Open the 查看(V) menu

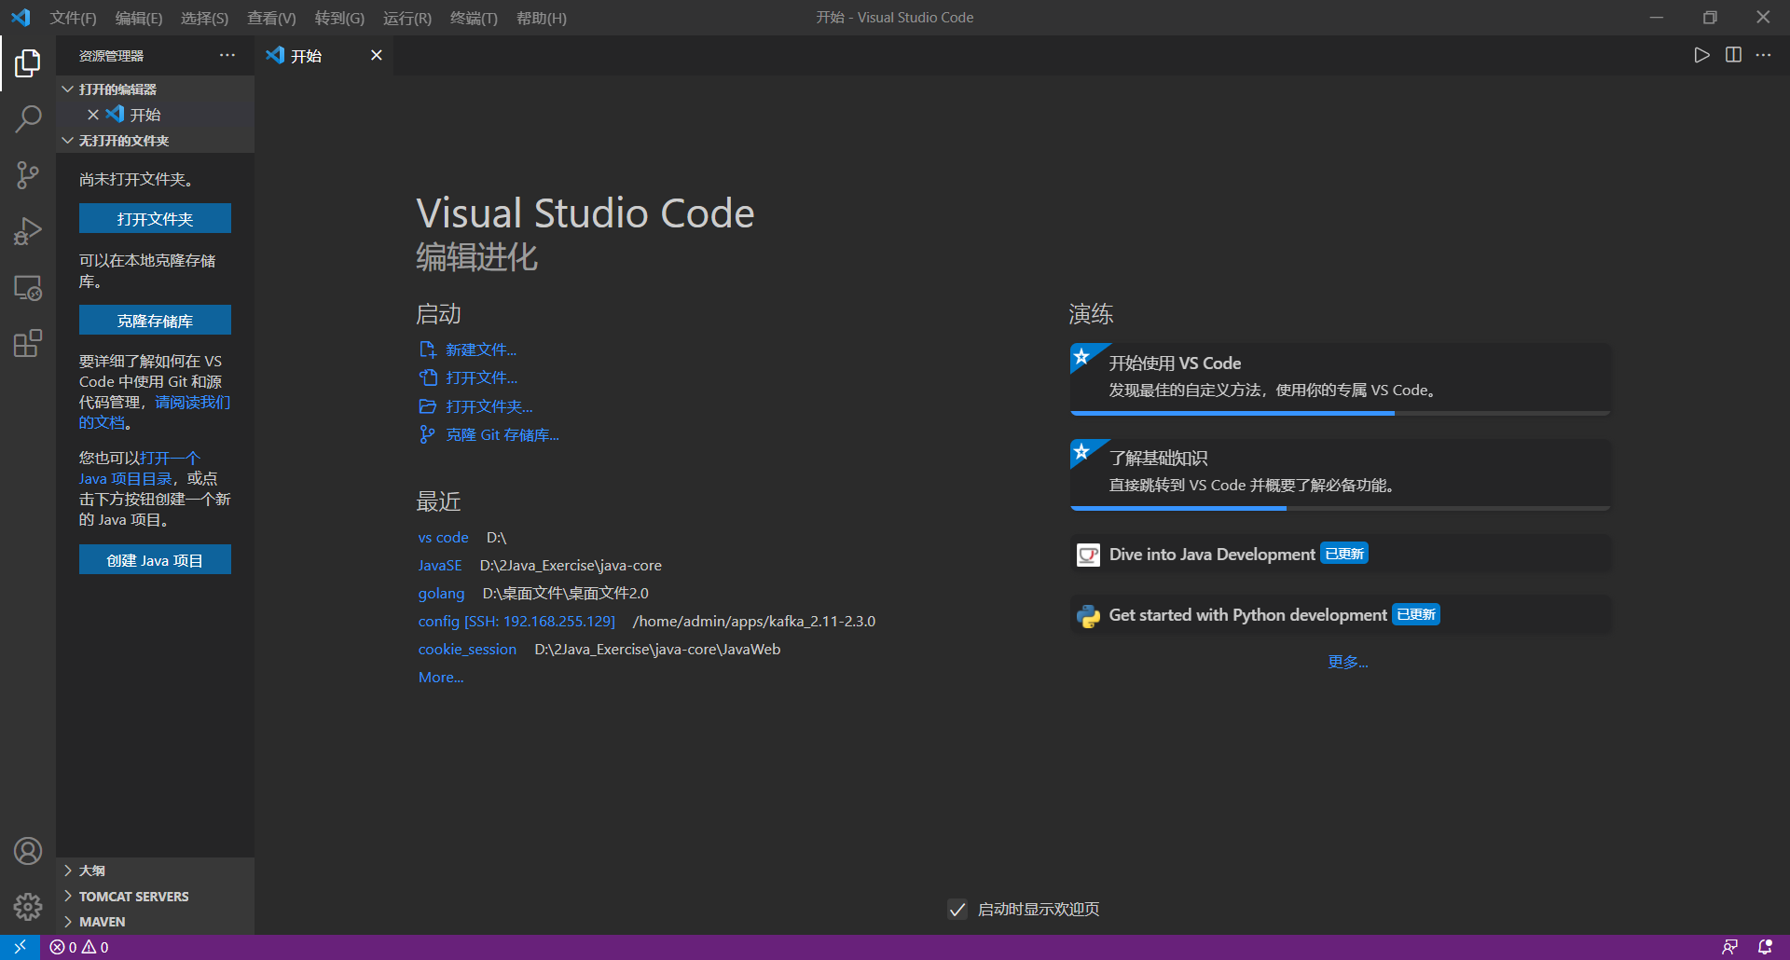pyautogui.click(x=271, y=18)
